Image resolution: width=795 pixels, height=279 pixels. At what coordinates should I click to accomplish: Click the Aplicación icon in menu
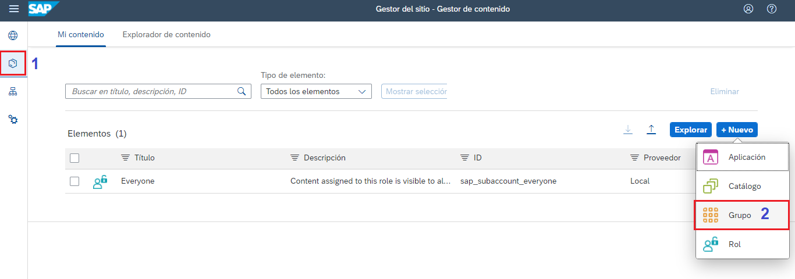tap(711, 158)
